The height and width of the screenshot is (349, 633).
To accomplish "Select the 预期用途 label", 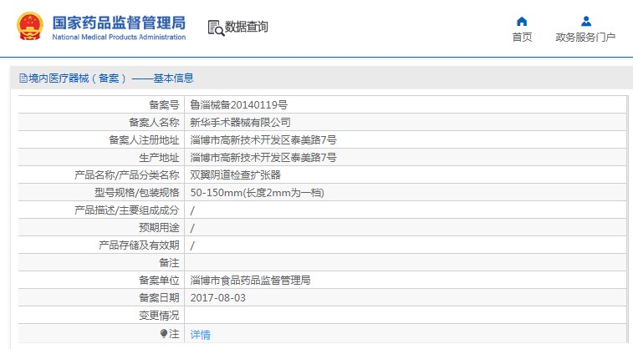I will coord(159,228).
